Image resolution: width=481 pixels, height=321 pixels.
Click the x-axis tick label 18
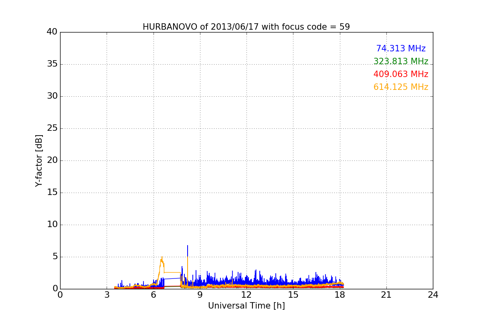click(x=340, y=295)
